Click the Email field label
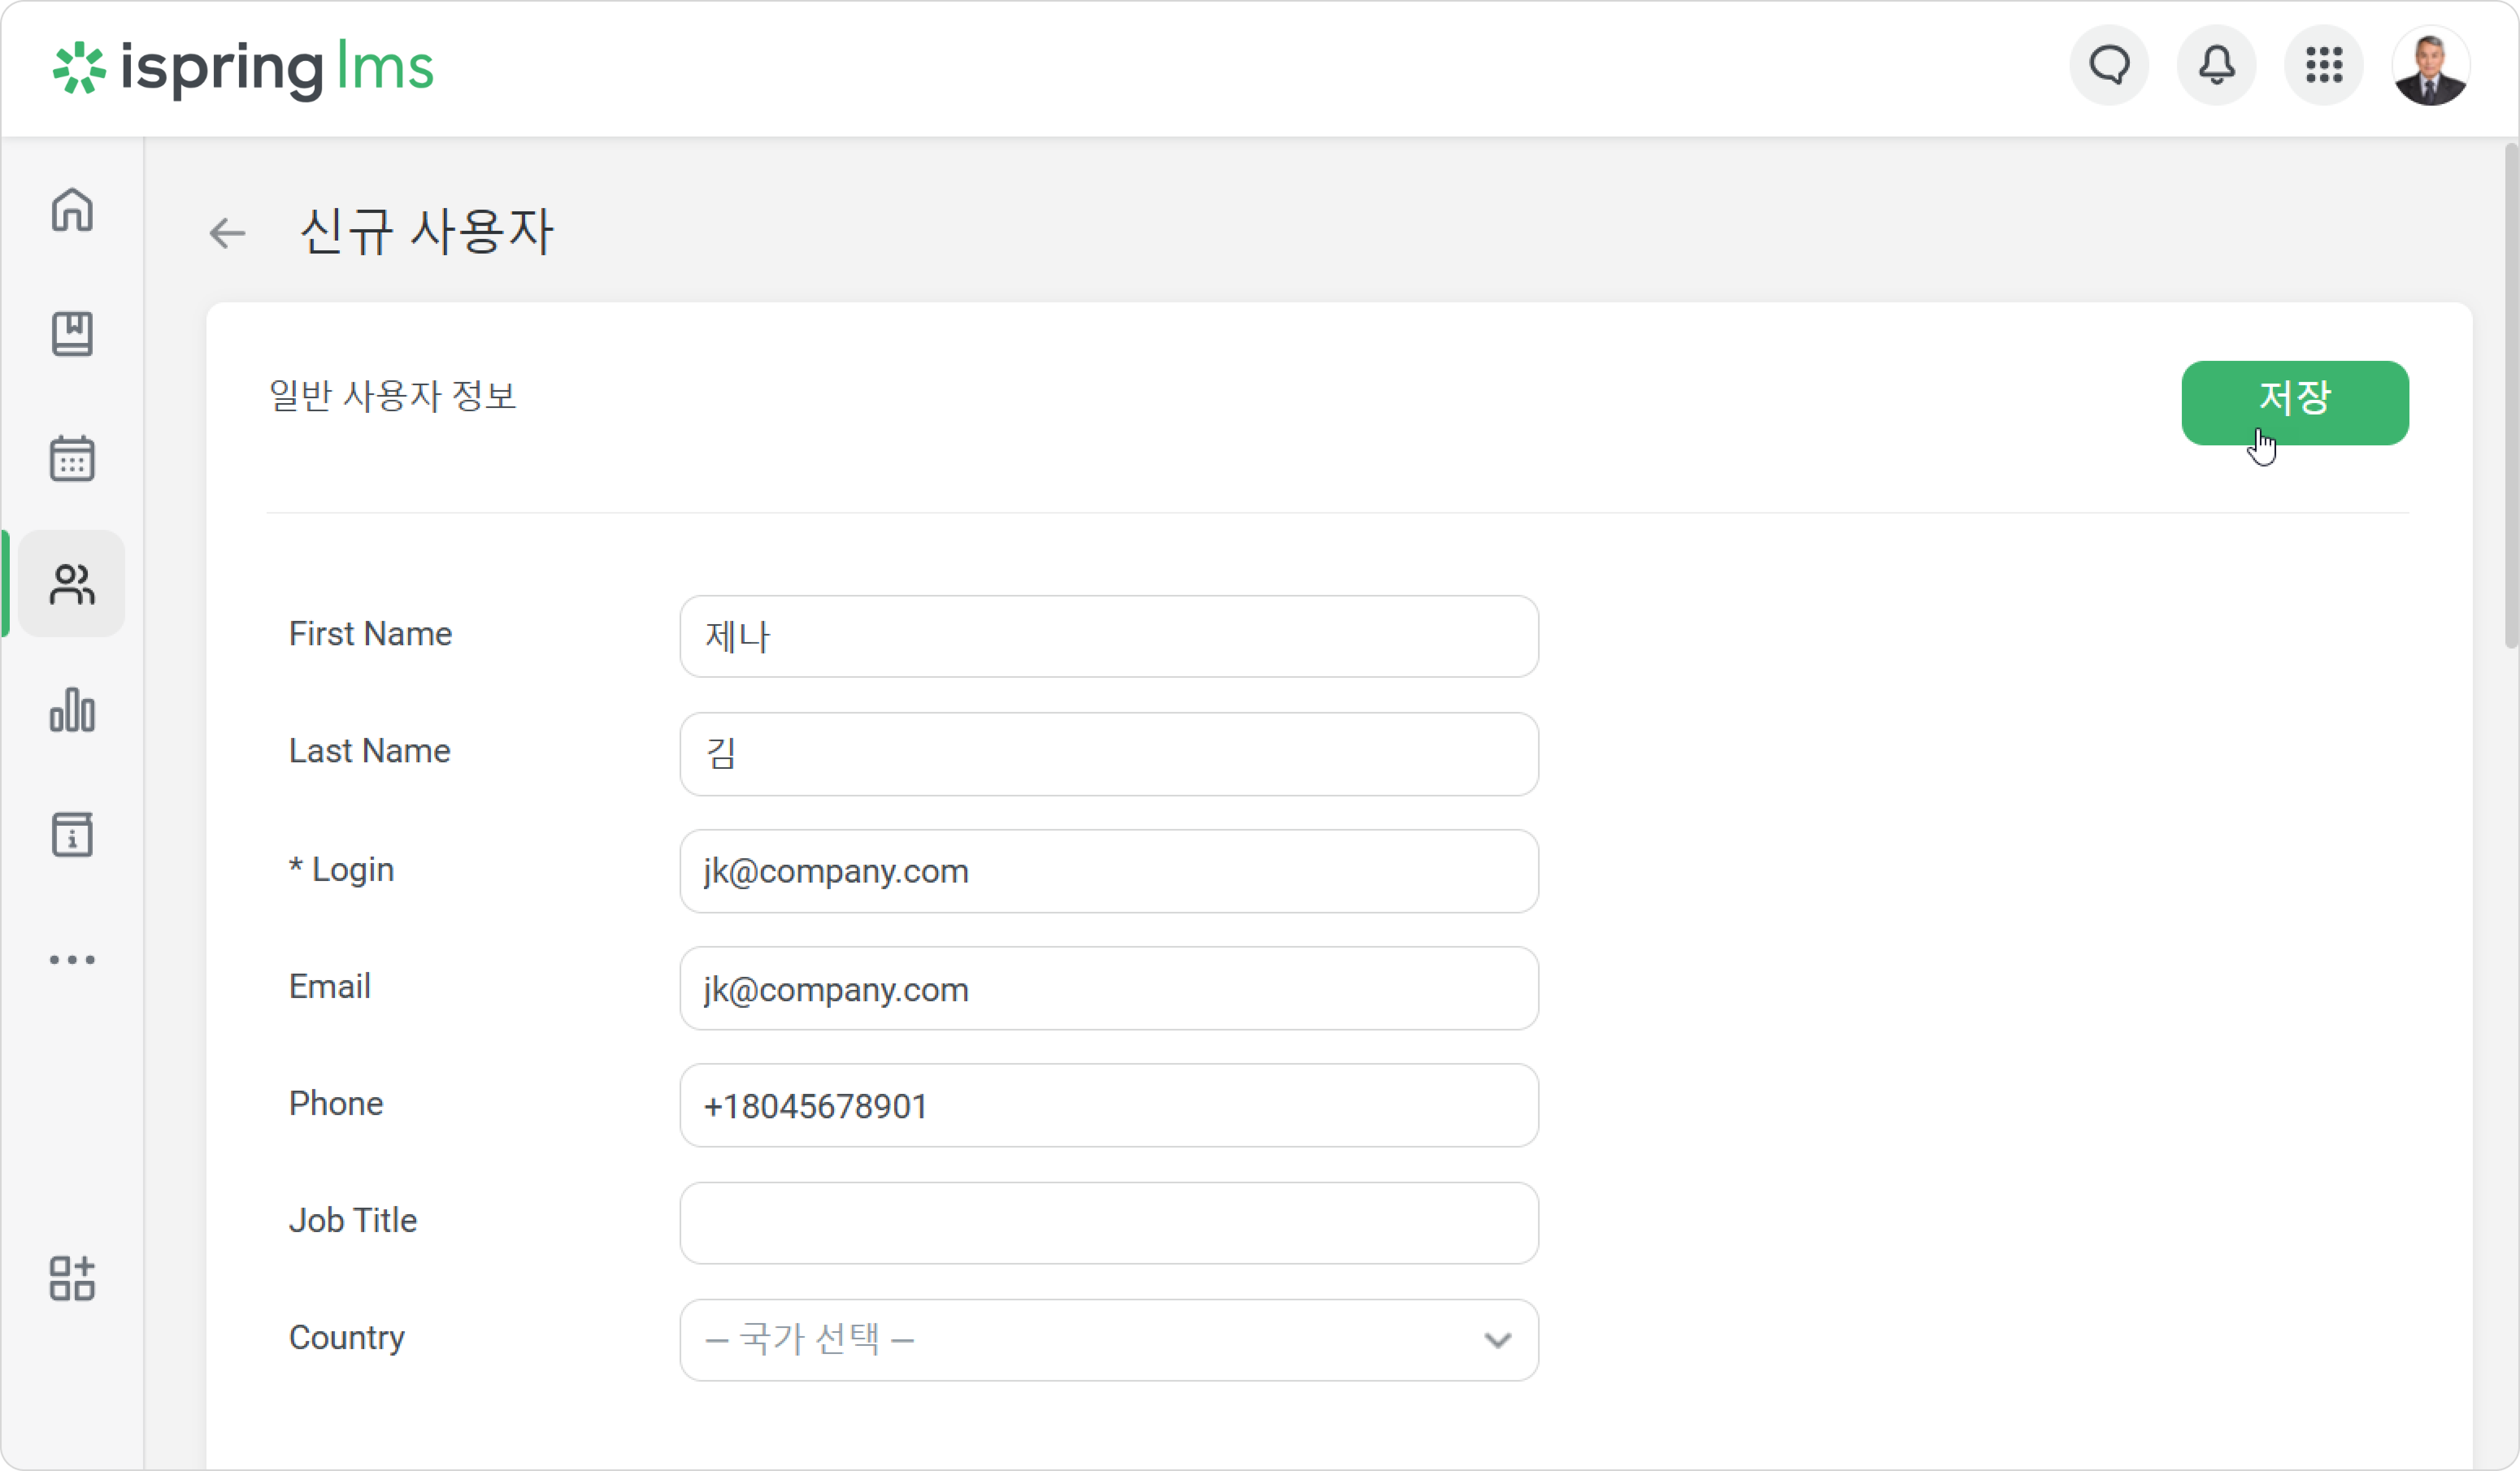 pos(330,987)
